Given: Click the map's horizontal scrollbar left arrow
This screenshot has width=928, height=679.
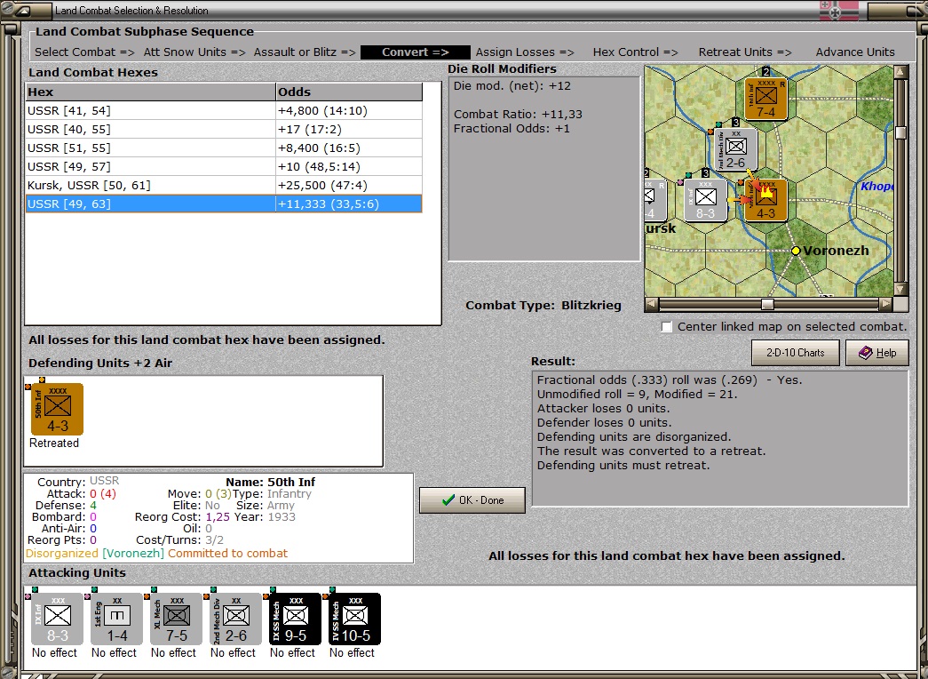Looking at the screenshot, I should point(651,304).
